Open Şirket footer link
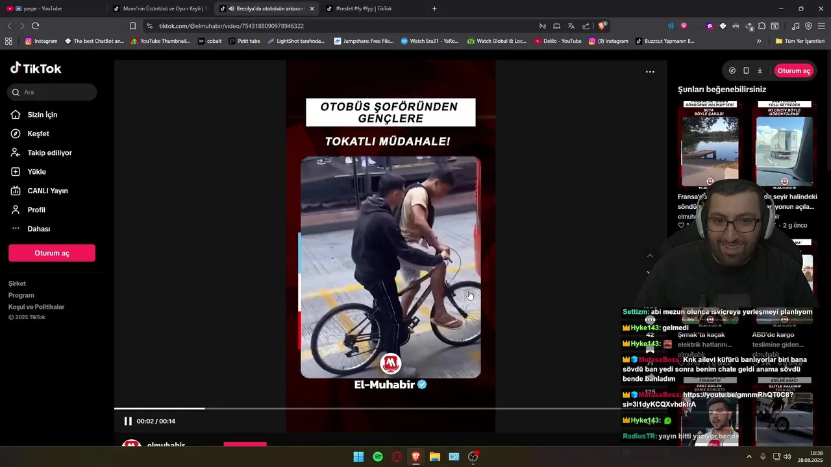This screenshot has height=467, width=831. 17,283
